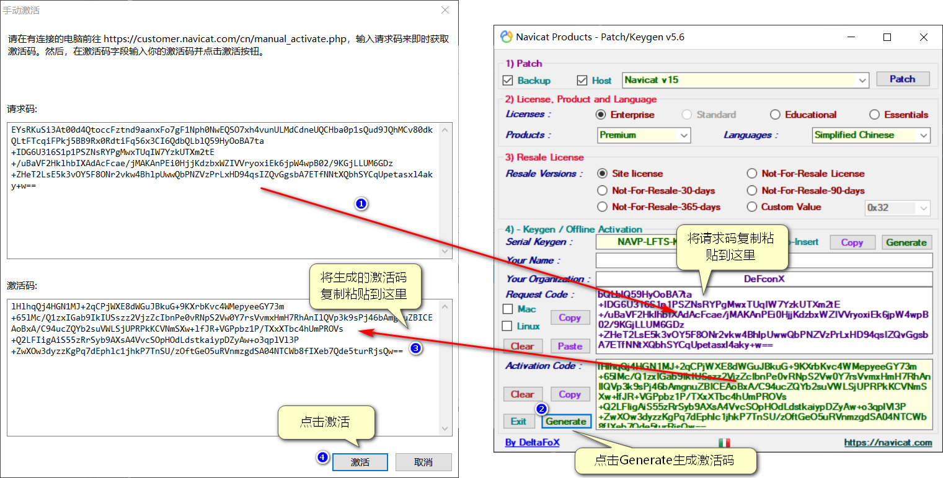
Task: Click the Your Name input field
Action: click(x=764, y=260)
